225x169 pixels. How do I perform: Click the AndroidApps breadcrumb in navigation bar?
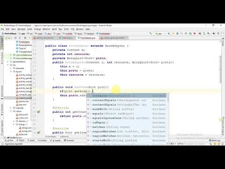coord(9,33)
